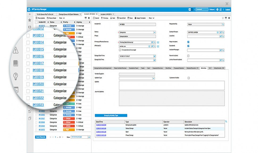Open the incident warning triangle sidebar icon
The image size is (258, 153).
pyautogui.click(x=16, y=50)
